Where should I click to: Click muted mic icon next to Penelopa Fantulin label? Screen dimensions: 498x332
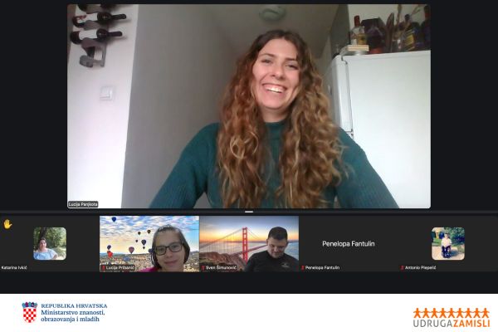(302, 268)
